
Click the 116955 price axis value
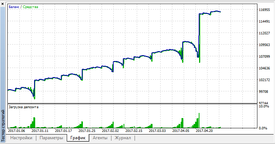point(264,10)
